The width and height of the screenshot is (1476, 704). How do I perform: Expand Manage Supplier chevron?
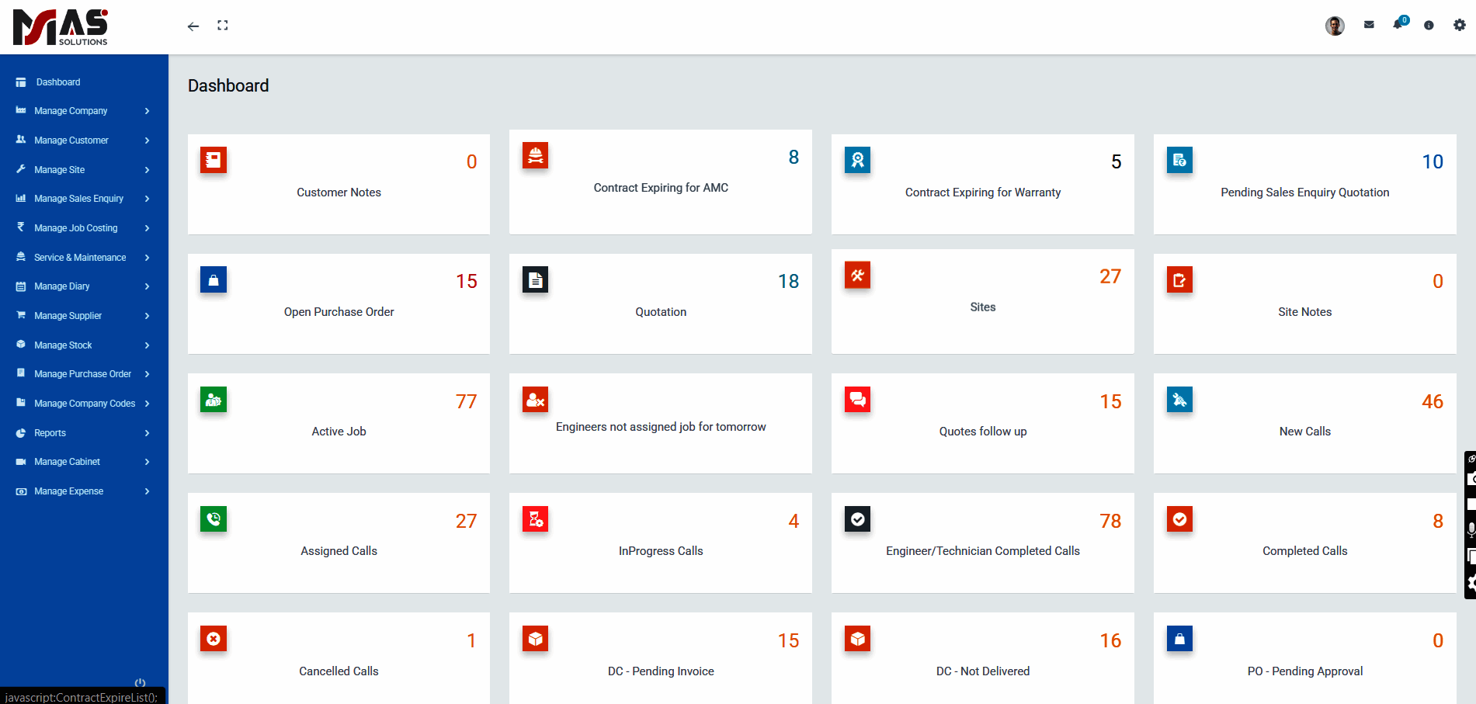pos(147,316)
